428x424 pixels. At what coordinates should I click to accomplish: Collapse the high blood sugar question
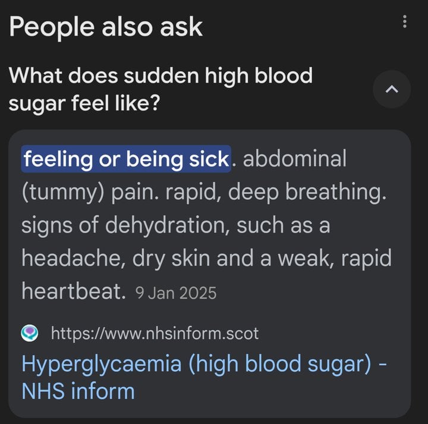[x=392, y=89]
